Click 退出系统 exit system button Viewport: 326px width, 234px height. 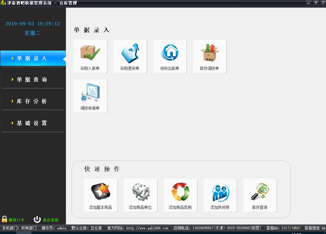click(x=50, y=220)
